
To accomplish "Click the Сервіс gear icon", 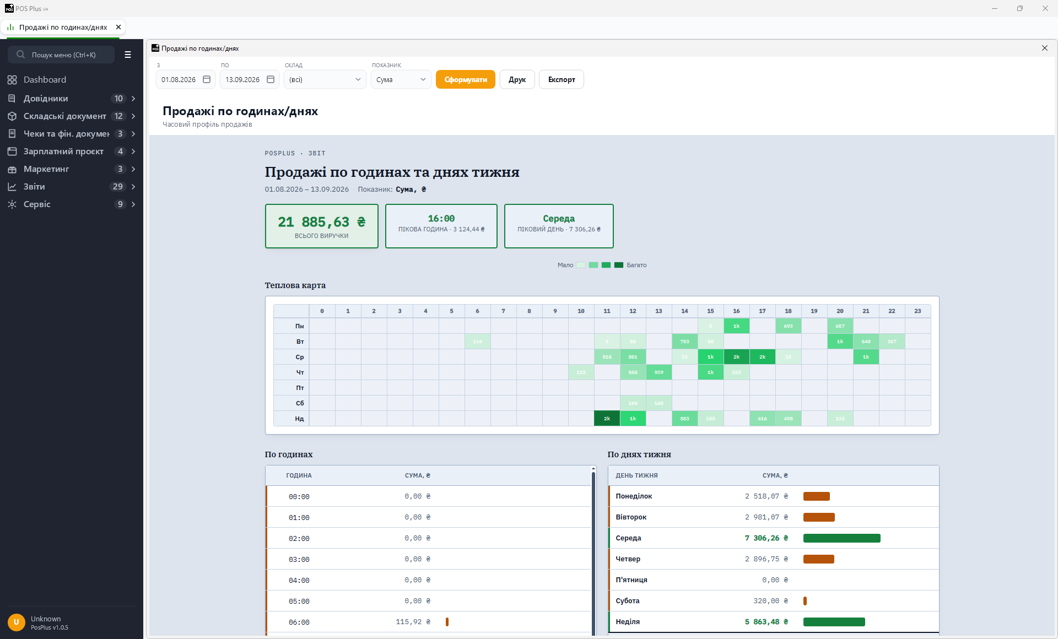I will (x=12, y=204).
